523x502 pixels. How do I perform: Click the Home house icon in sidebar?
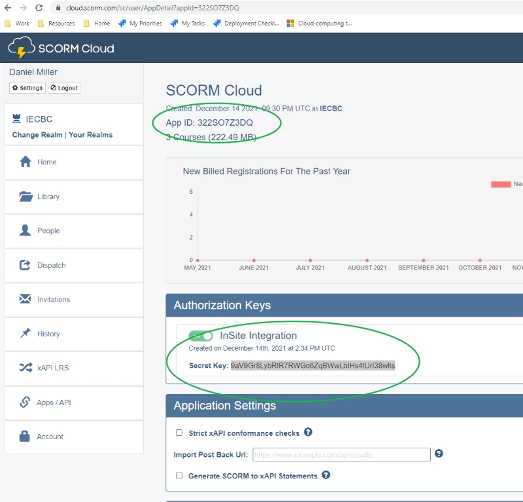pyautogui.click(x=25, y=162)
